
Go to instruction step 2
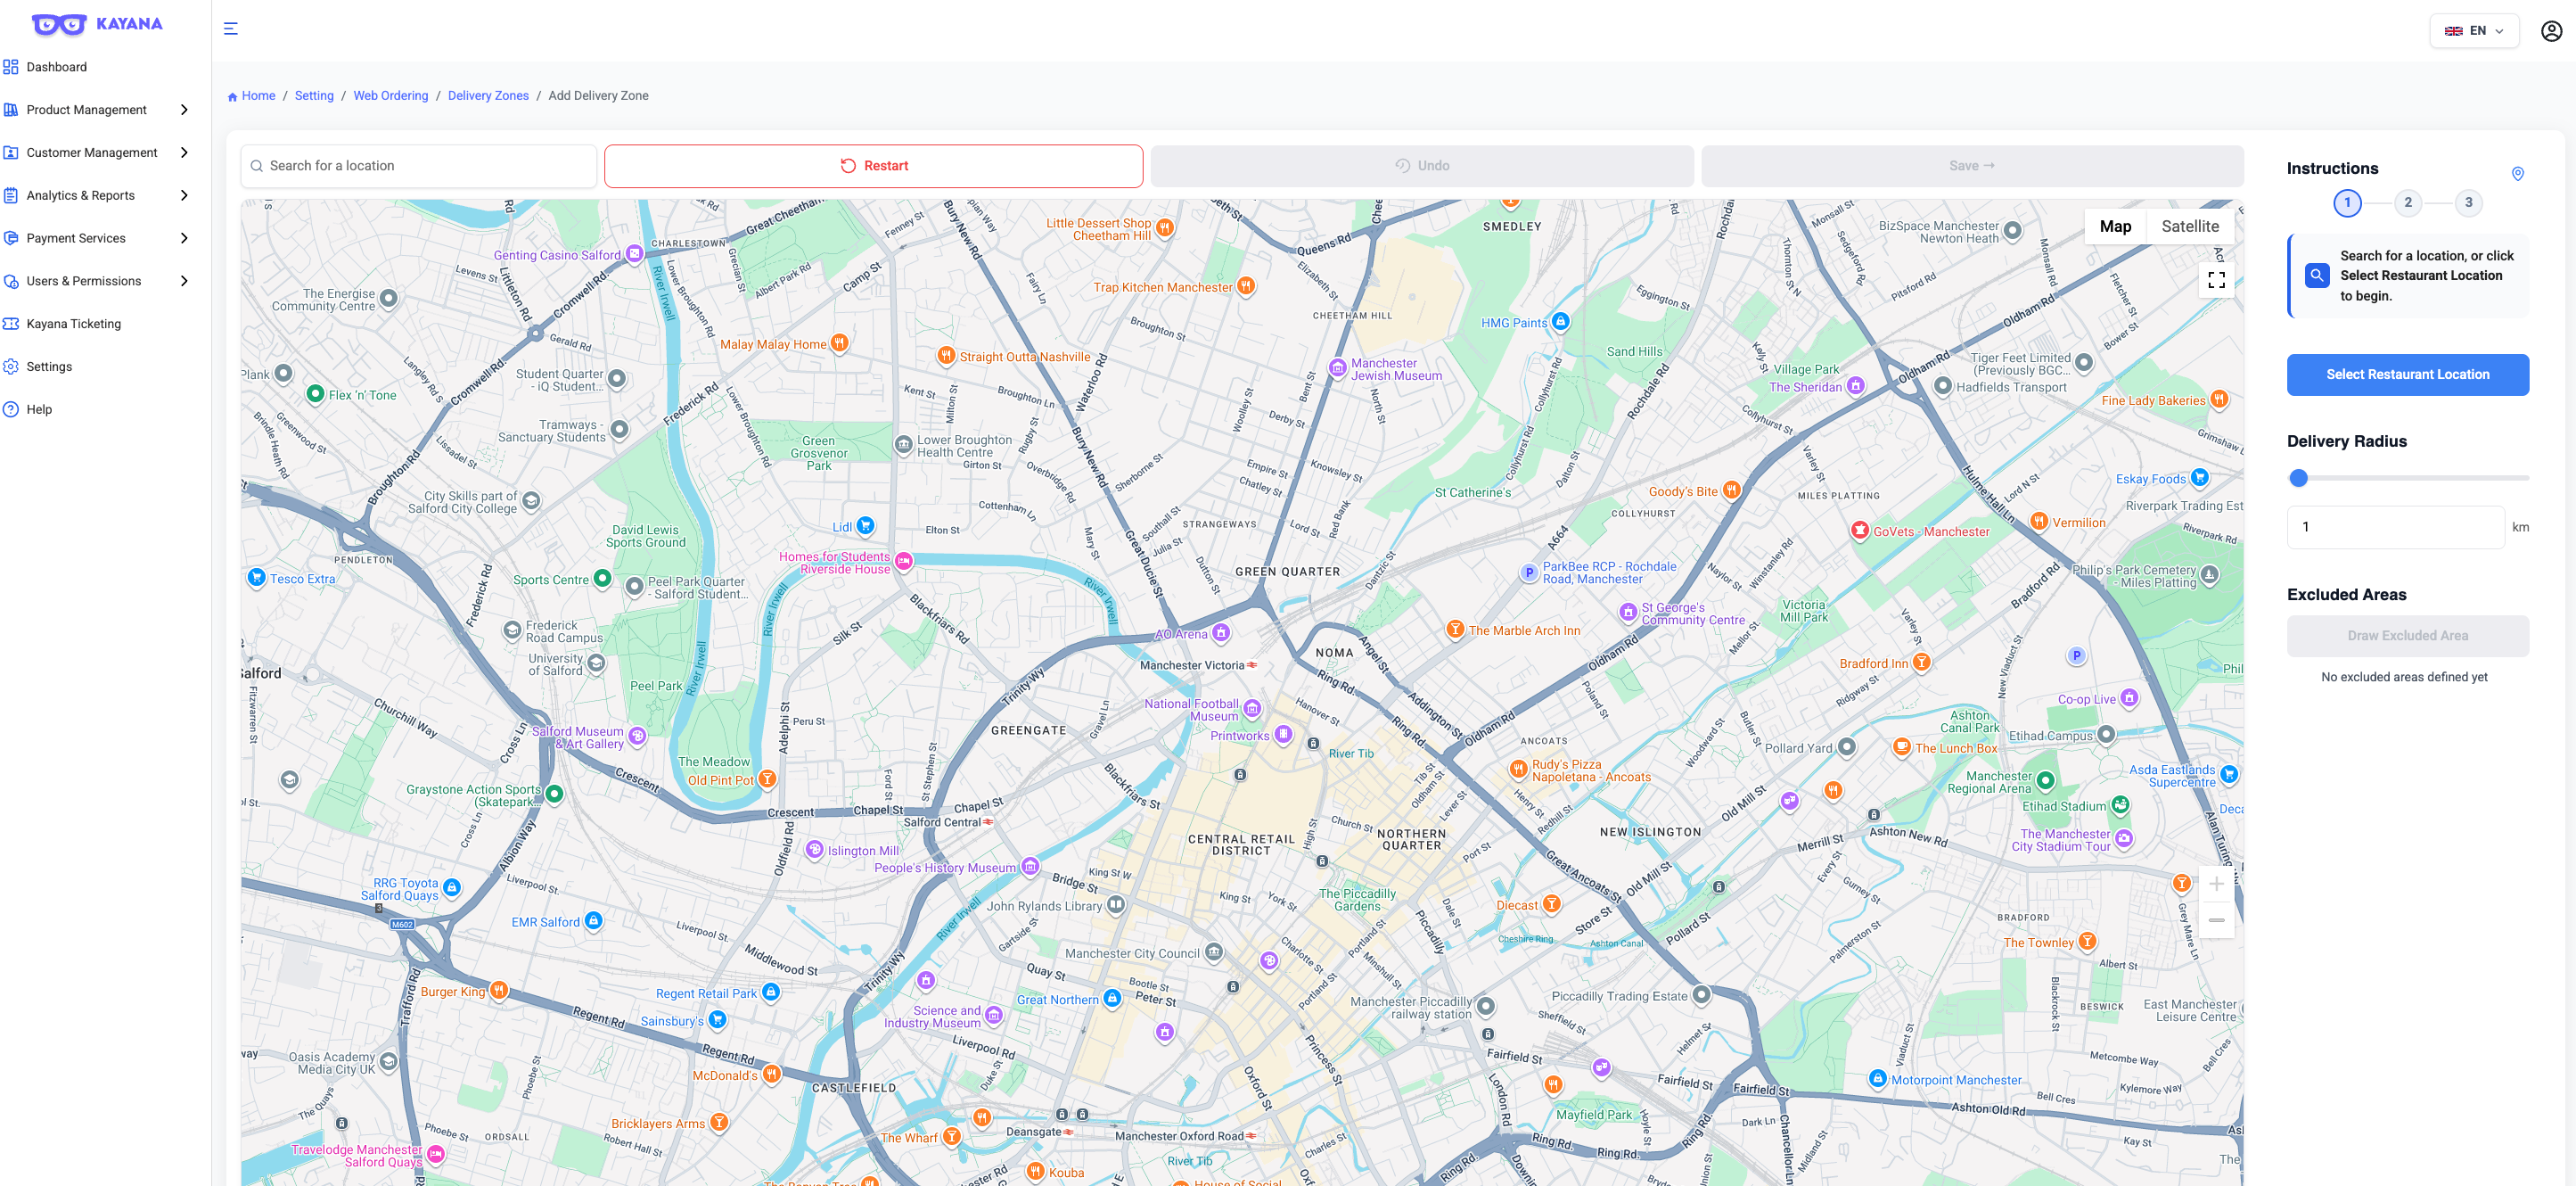click(2407, 203)
